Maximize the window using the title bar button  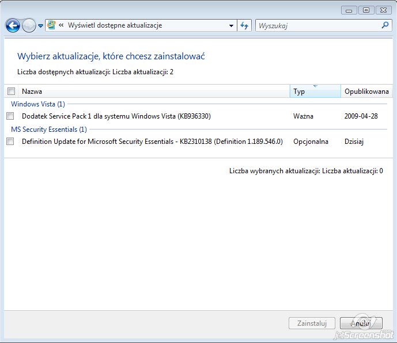pos(366,10)
